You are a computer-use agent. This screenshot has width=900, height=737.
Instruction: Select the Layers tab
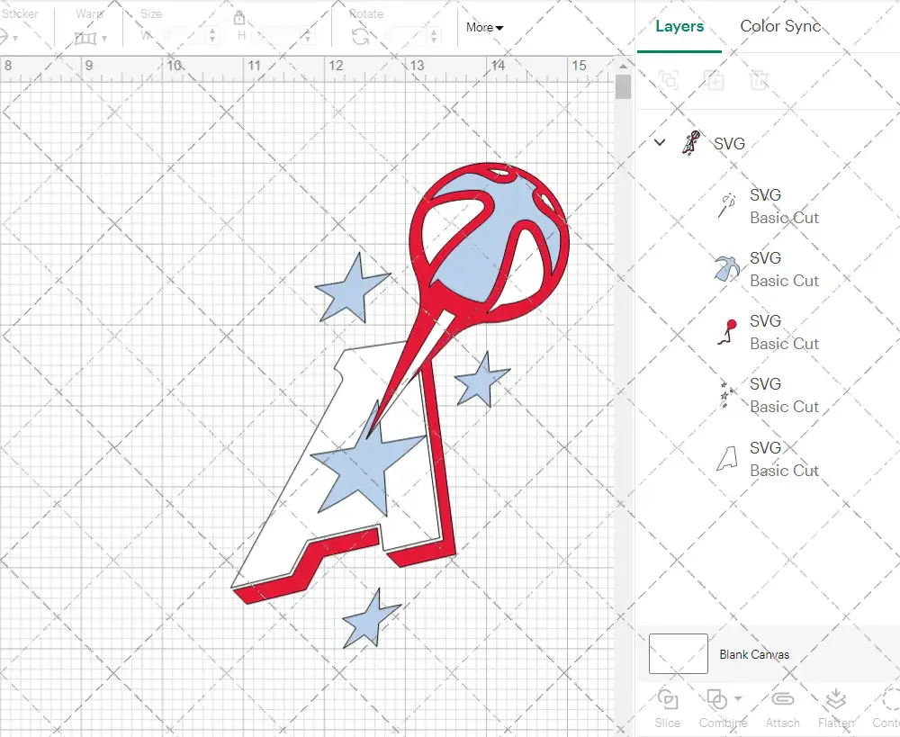679,26
